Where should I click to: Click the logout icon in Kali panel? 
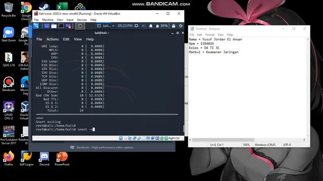181,26
